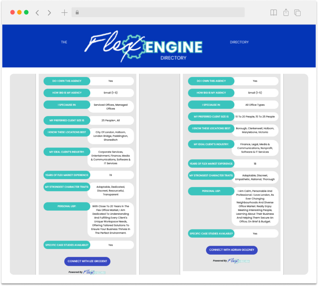Click the browser back arrow

(x=37, y=13)
